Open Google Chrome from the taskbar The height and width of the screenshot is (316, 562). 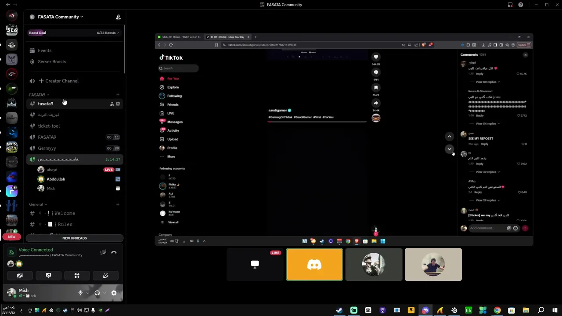click(x=497, y=310)
